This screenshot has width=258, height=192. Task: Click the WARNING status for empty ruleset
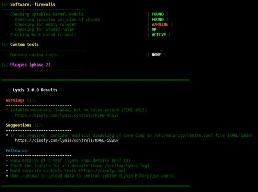160,24
